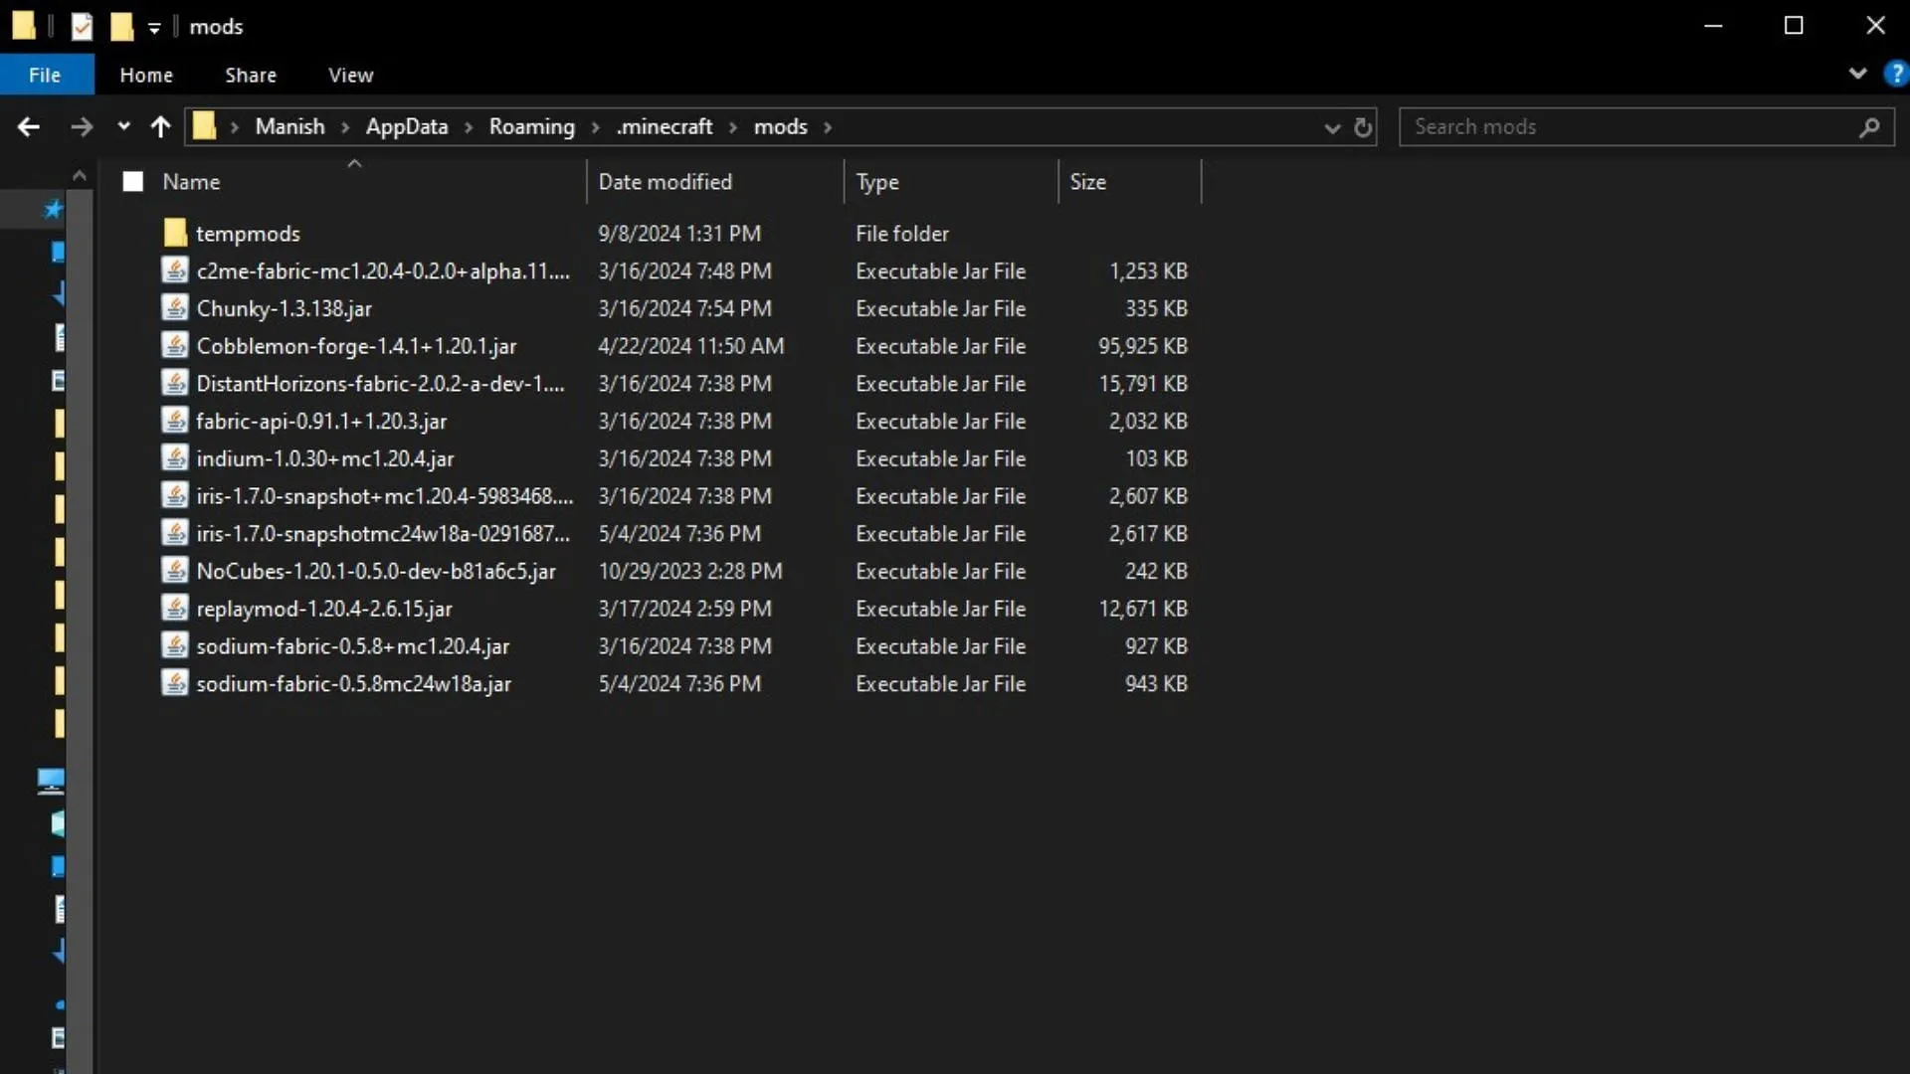The width and height of the screenshot is (1910, 1074).
Task: Sort by the Size column header
Action: point(1130,182)
